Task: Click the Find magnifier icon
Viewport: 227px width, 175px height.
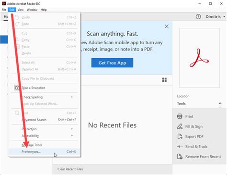Action: pos(17,113)
